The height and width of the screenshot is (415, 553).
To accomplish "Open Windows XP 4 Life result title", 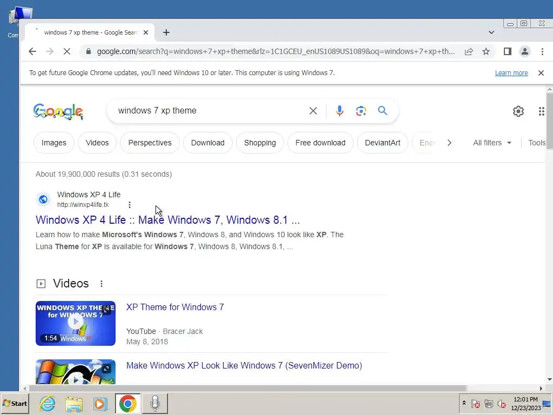I will tap(168, 220).
